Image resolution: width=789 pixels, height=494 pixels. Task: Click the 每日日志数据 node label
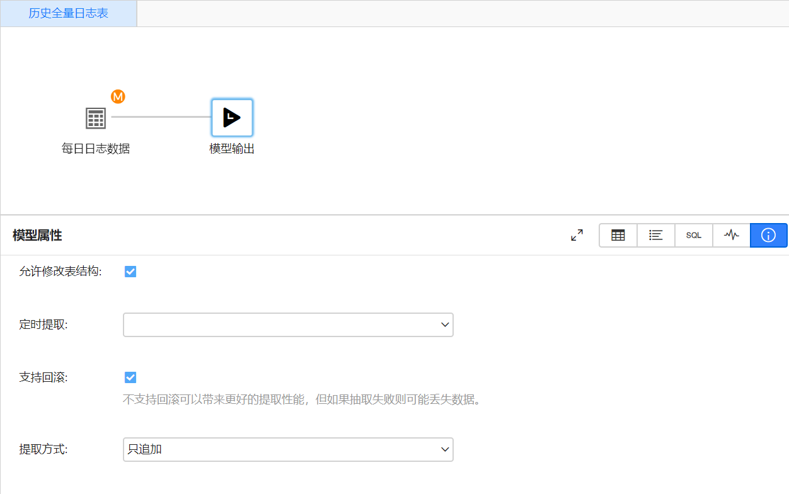96,149
